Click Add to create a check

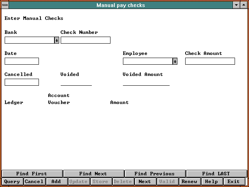pos(56,182)
